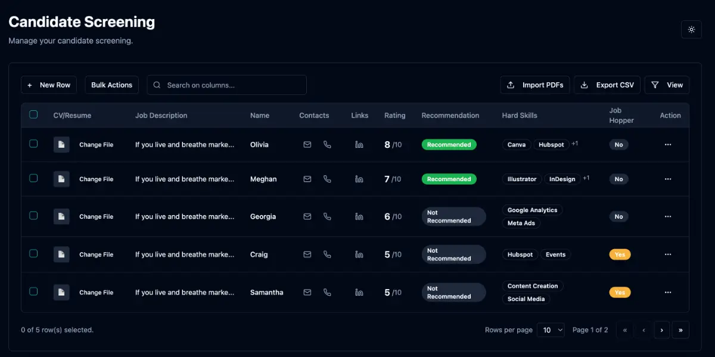715x357 pixels.
Task: Click the email icon in Craig's row
Action: [307, 254]
